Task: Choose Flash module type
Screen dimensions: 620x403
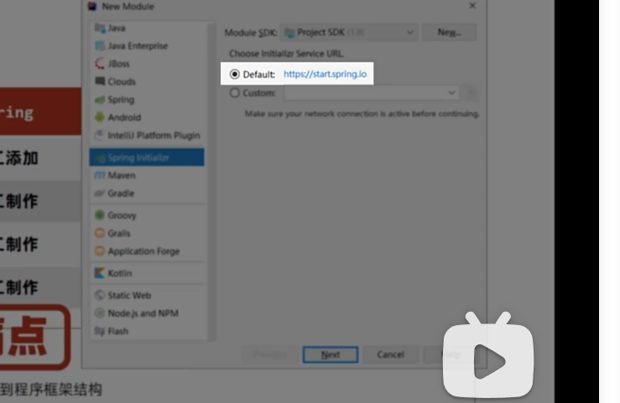Action: point(147,331)
